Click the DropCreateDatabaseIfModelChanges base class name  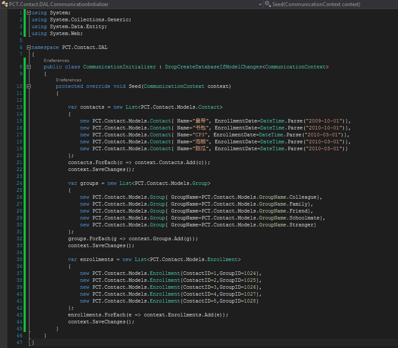[x=214, y=67]
